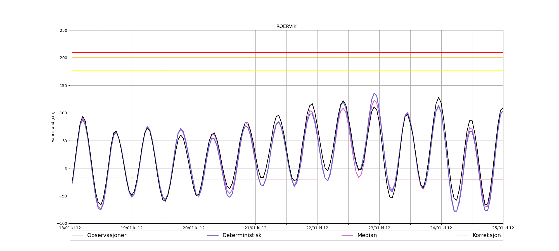Click the y-axis tick value −100
Image resolution: width=559 pixels, height=251 pixels.
coord(62,223)
